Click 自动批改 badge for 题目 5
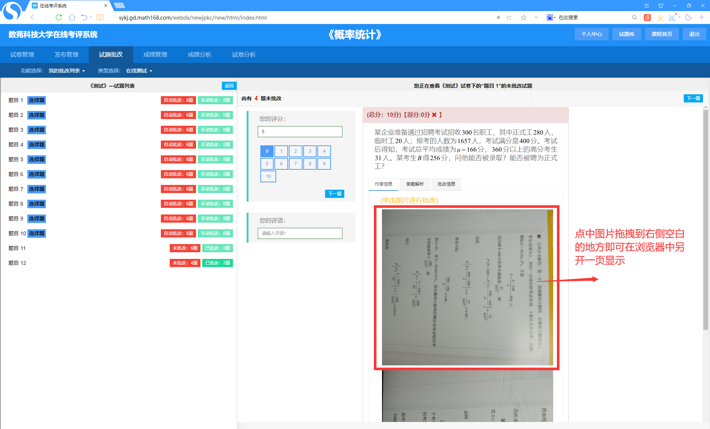The width and height of the screenshot is (710, 429). (178, 159)
